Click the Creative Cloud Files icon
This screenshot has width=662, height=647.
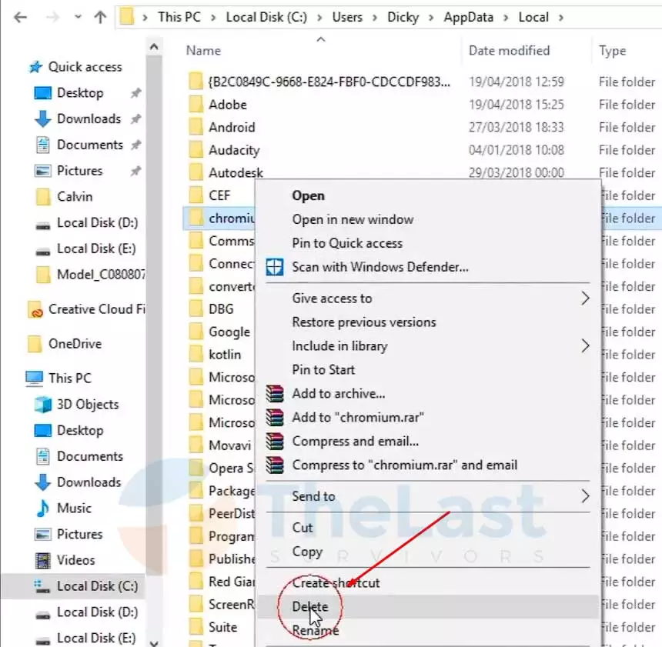coord(35,309)
